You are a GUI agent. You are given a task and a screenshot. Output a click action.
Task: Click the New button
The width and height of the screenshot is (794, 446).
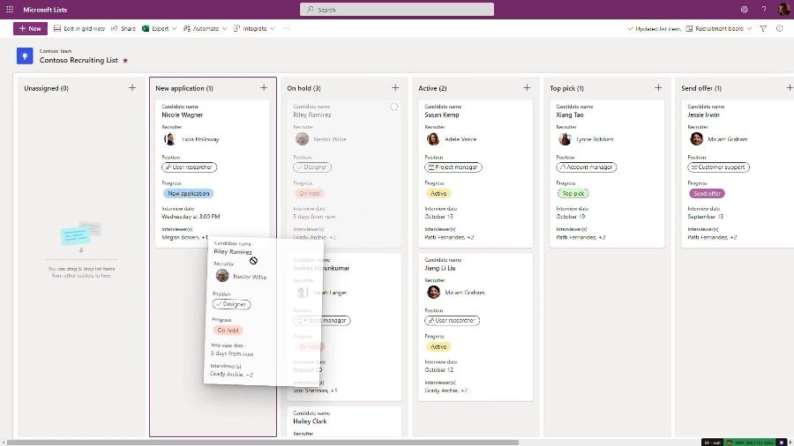click(x=30, y=28)
